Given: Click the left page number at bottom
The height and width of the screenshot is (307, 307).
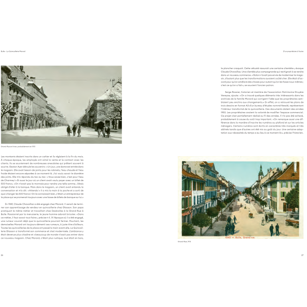Looking at the screenshot, I should point(2,254).
